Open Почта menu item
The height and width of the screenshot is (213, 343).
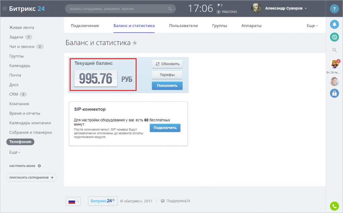click(15, 75)
